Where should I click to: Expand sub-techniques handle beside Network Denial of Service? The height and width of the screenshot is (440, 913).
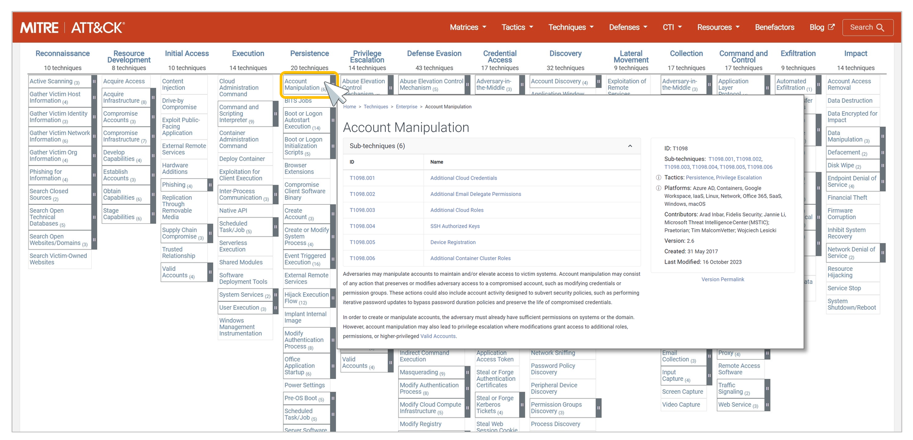coord(883,253)
